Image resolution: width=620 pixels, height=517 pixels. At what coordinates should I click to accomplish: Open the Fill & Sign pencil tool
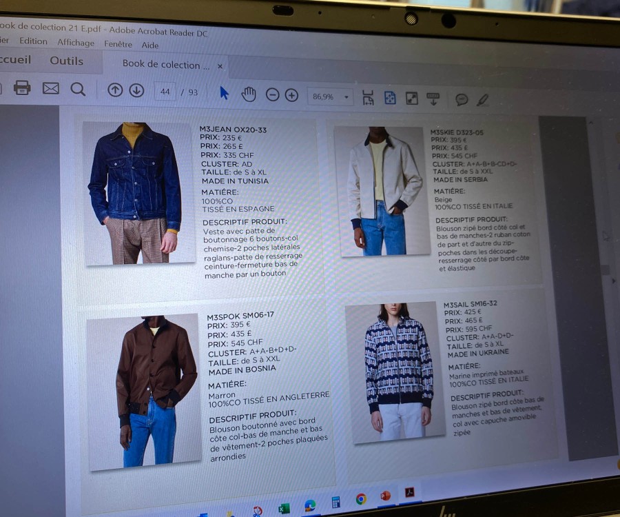tap(483, 98)
